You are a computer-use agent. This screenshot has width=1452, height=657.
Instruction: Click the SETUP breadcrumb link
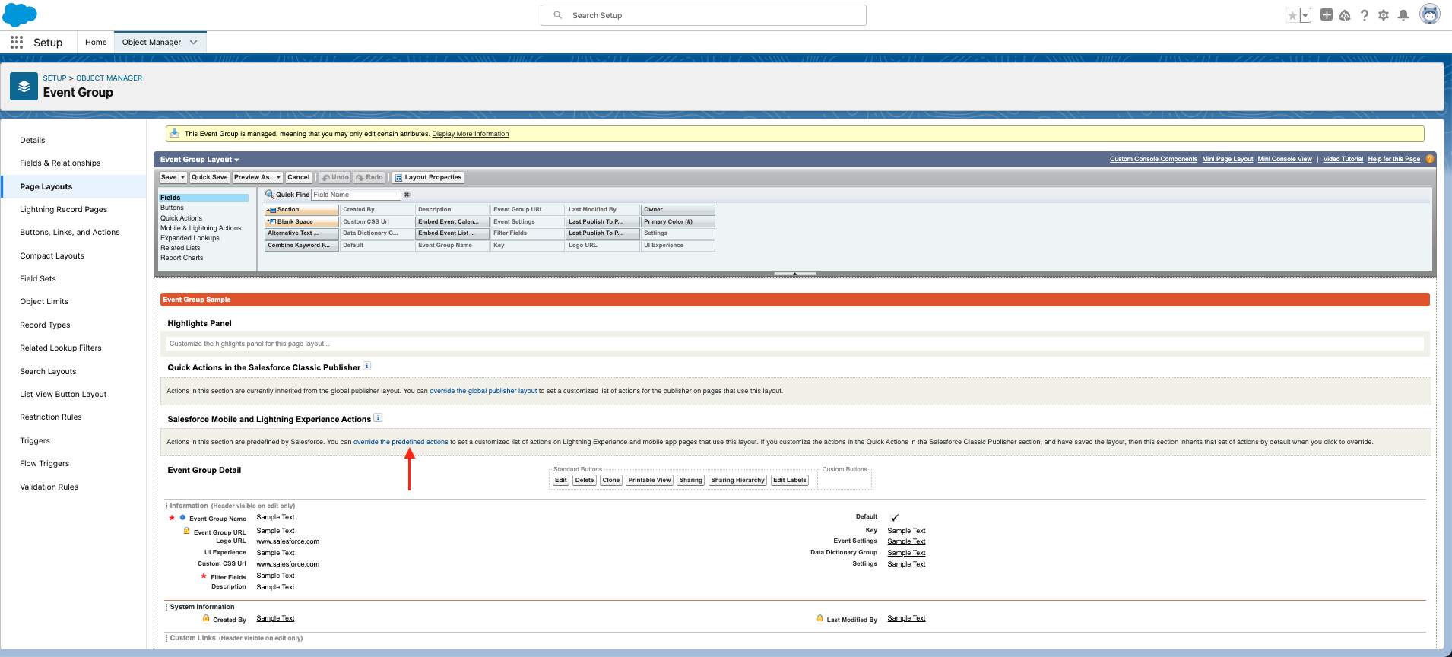pyautogui.click(x=55, y=78)
